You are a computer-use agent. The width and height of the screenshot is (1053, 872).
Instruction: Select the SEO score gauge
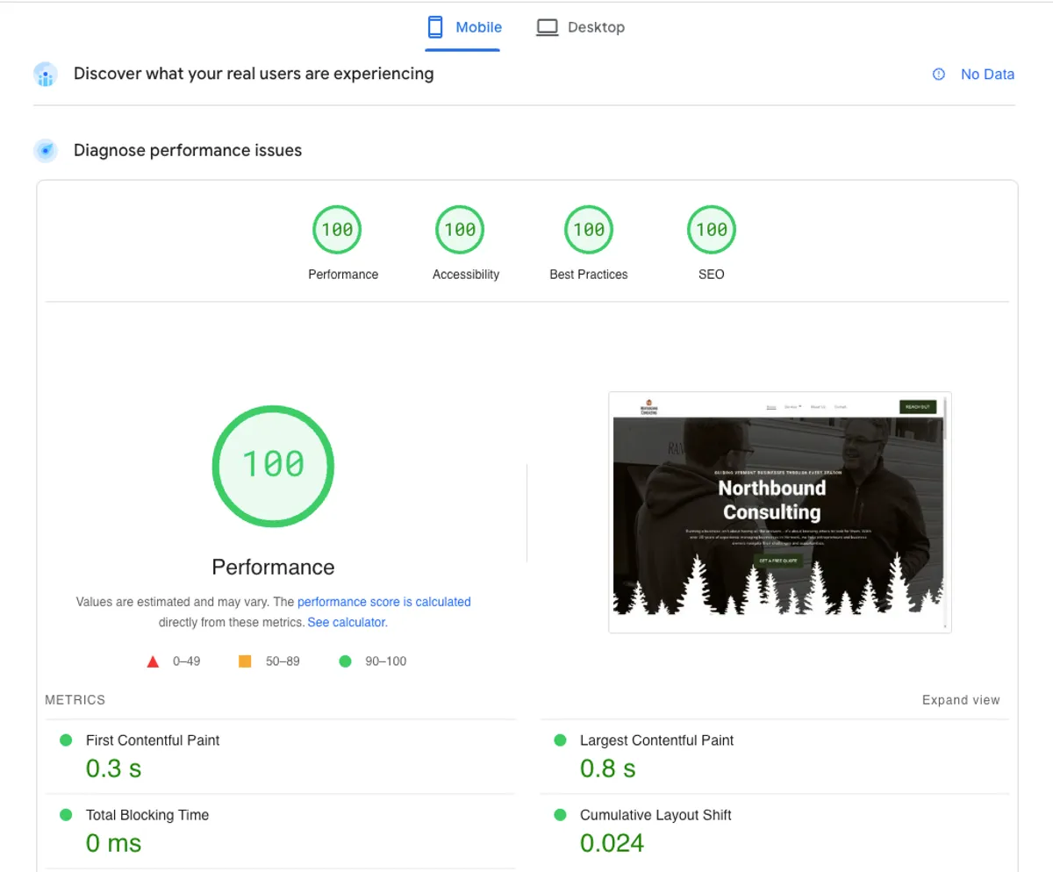tap(712, 230)
